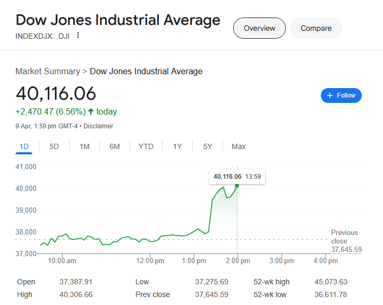Click the 40,116.06 chart tooltip
The image size is (383, 305).
[x=237, y=177]
